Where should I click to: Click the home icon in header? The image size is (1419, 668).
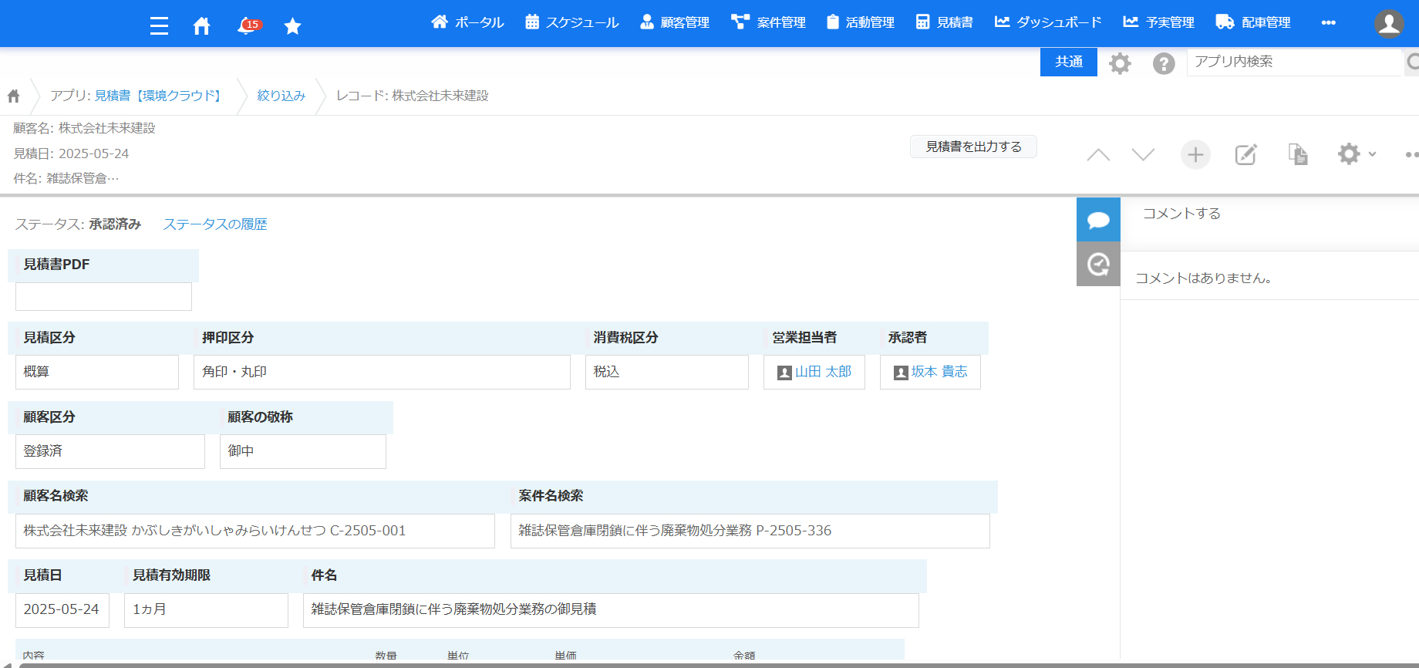point(201,26)
